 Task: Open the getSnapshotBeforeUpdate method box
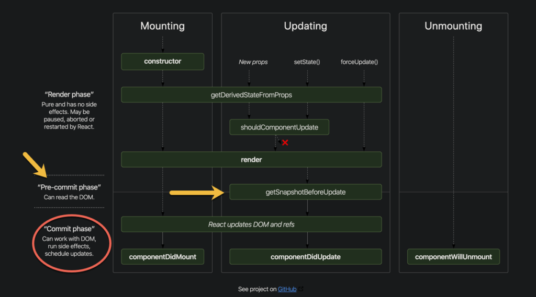(x=306, y=192)
